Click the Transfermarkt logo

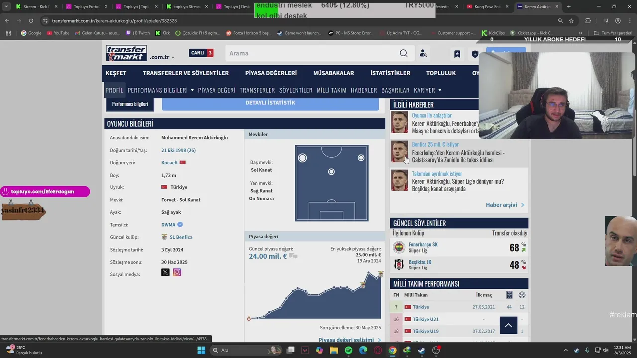tap(126, 53)
